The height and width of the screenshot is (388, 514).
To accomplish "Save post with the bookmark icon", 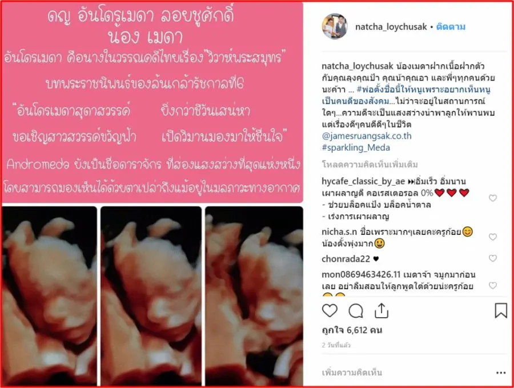I will pos(500,311).
